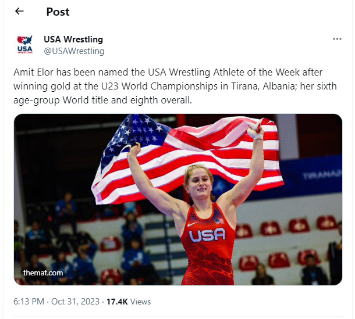Click the USA lettering on the red singlet
This screenshot has width=355, height=319.
(x=207, y=235)
